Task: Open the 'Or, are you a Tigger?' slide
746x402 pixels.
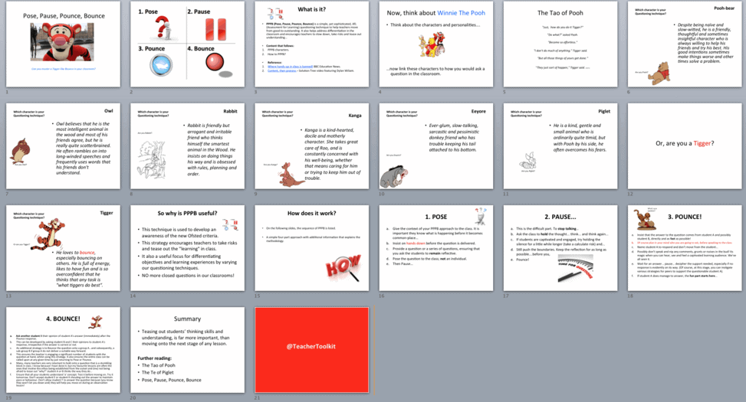Action: [x=685, y=146]
